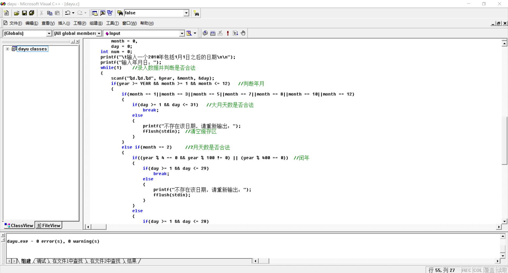The height and width of the screenshot is (273, 508).
Task: Expand the Find combo box dropdown
Action: click(x=186, y=13)
